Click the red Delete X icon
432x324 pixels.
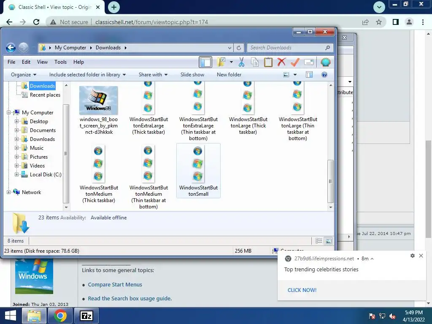(281, 62)
